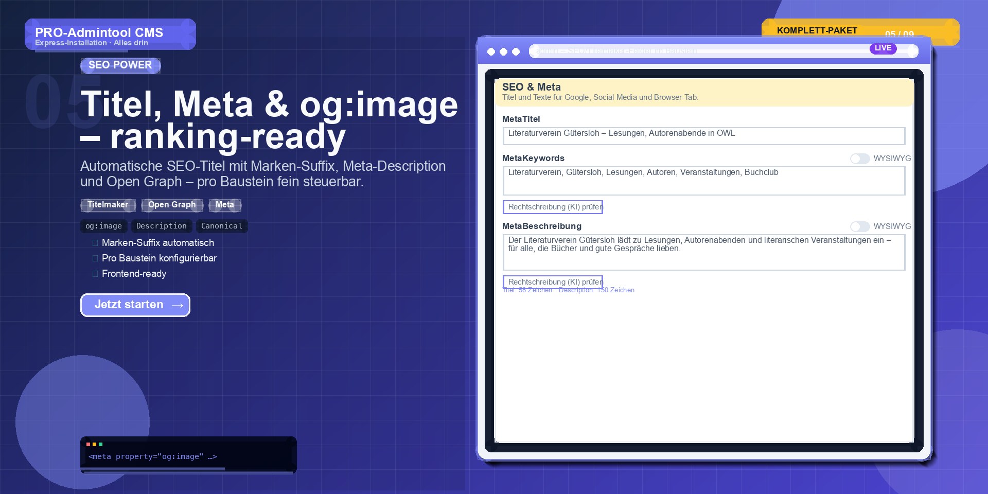The width and height of the screenshot is (988, 494).
Task: Click the mock browser address bar
Action: [x=724, y=51]
